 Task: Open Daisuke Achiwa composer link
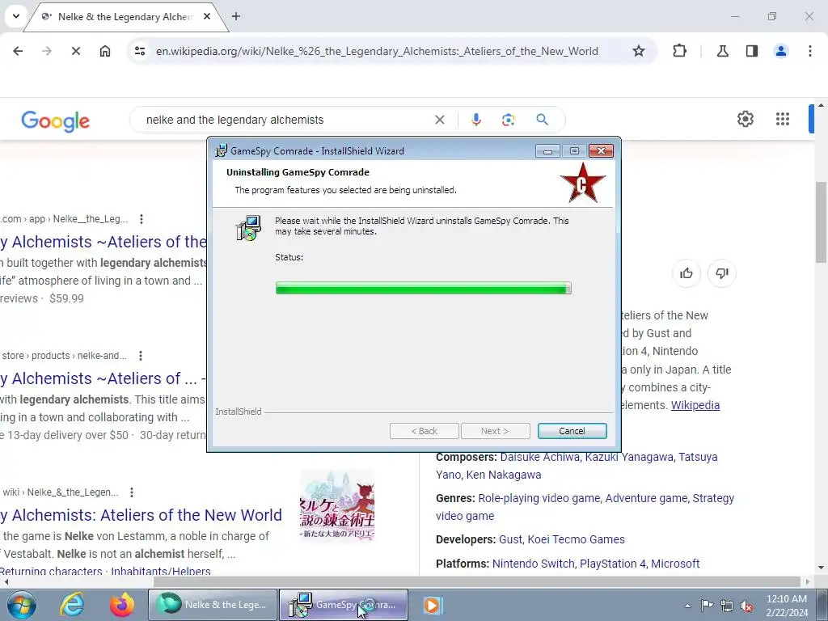tap(539, 457)
